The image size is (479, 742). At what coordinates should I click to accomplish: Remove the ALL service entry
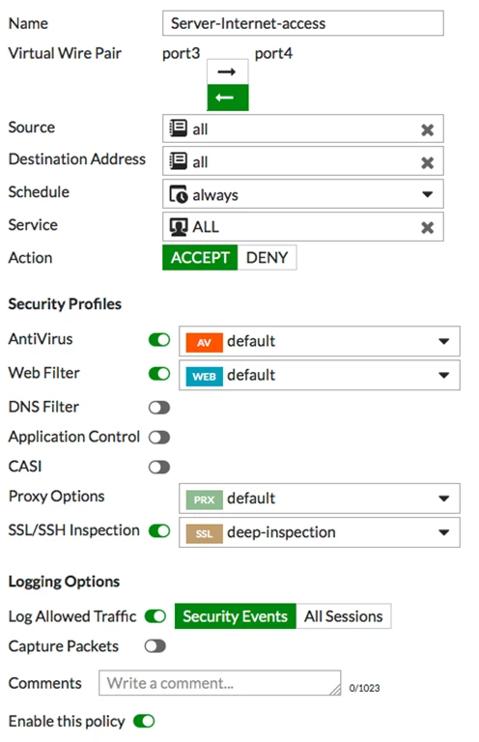tap(428, 228)
